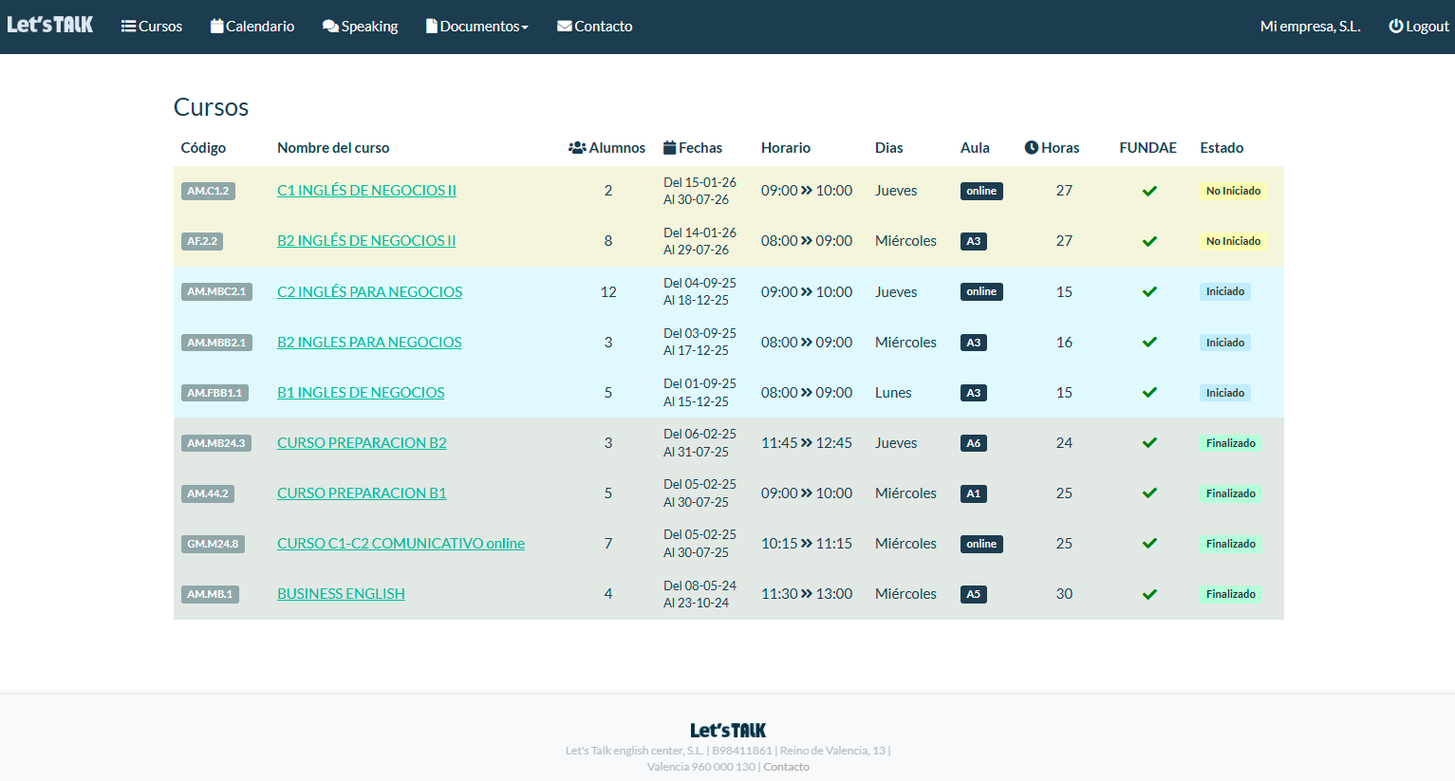Click Mi empresa, S.L. account name
The image size is (1455, 781).
(1310, 27)
